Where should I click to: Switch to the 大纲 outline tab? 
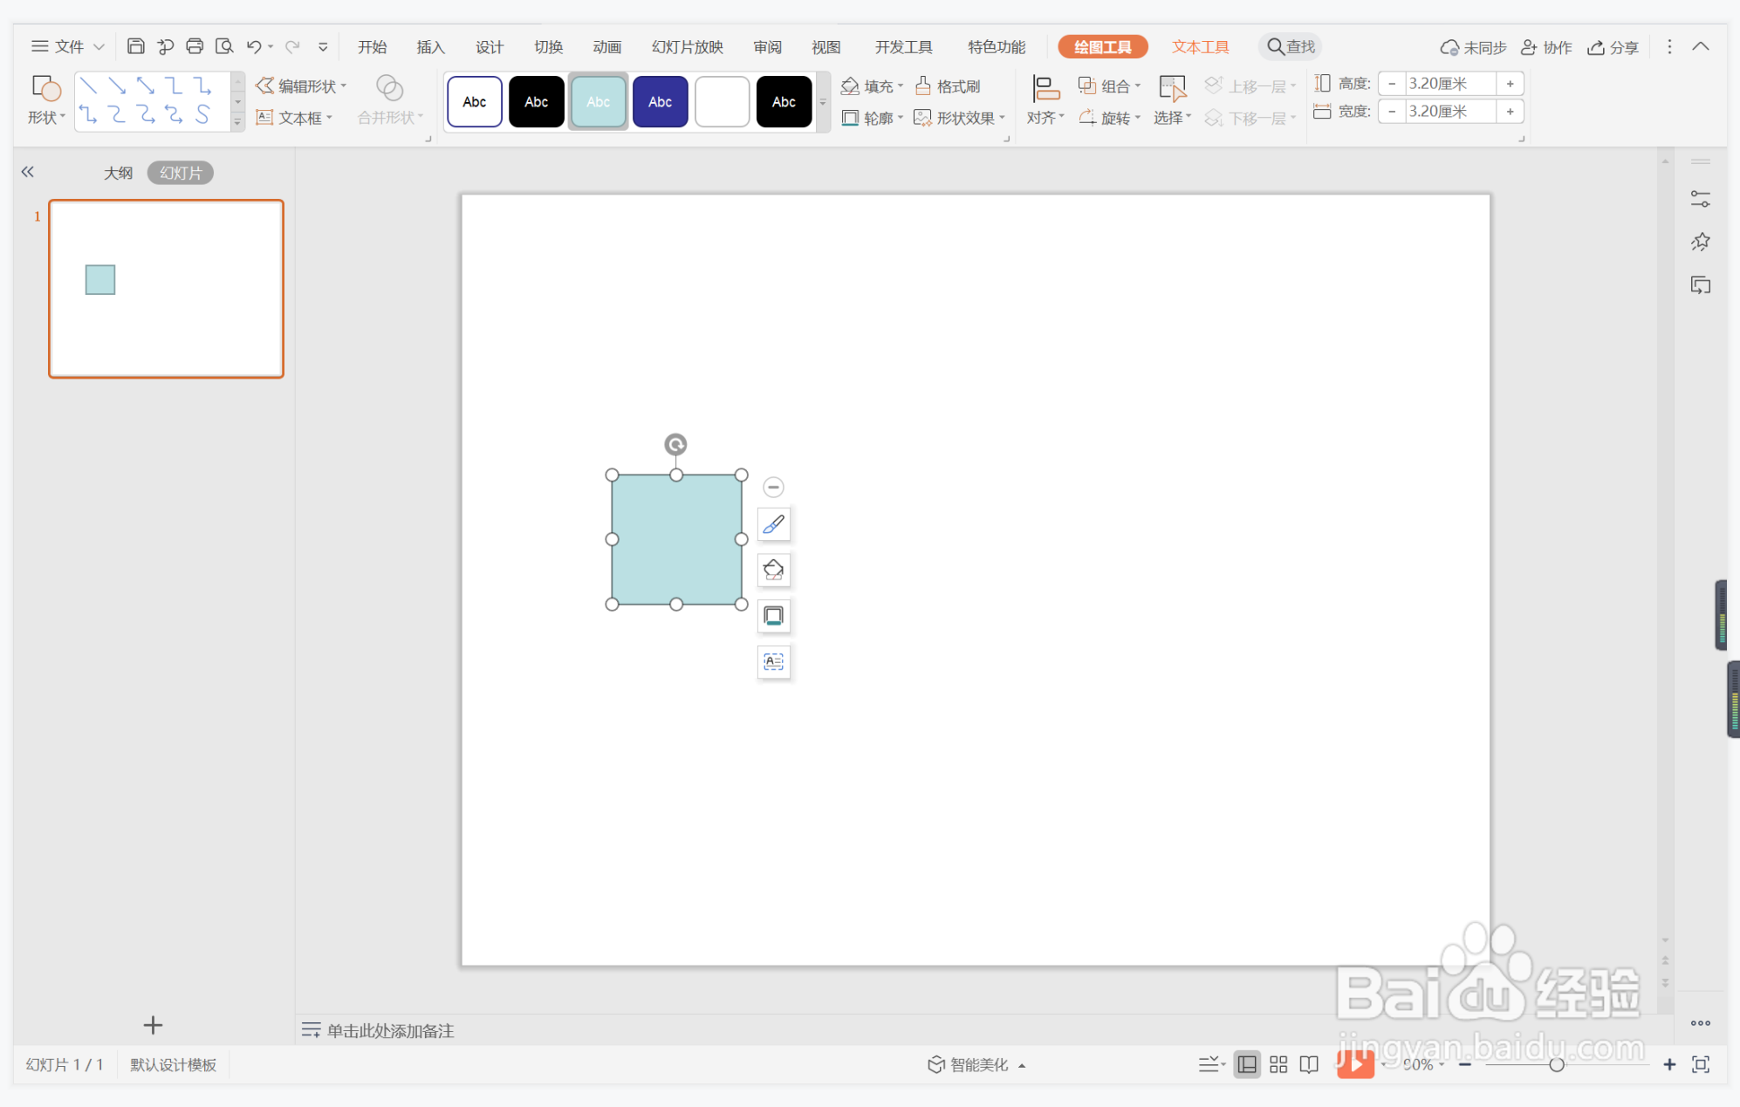click(118, 173)
